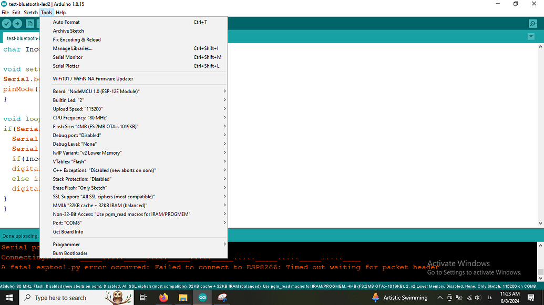Click the volume icon in system tray
This screenshot has width=544, height=305.
(x=478, y=297)
